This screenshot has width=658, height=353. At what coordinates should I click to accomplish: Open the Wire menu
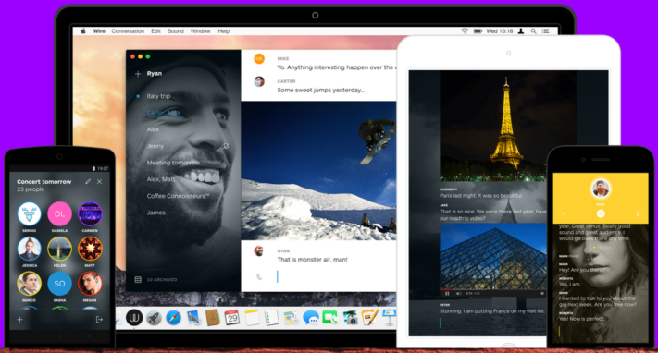click(99, 31)
